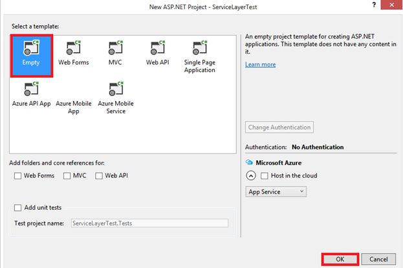The height and width of the screenshot is (268, 403).
Task: Check the Web API core references box
Action: coord(99,175)
